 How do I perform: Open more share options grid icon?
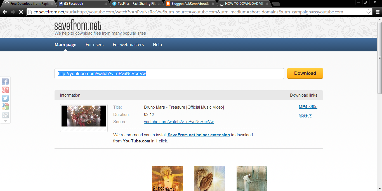point(5,115)
